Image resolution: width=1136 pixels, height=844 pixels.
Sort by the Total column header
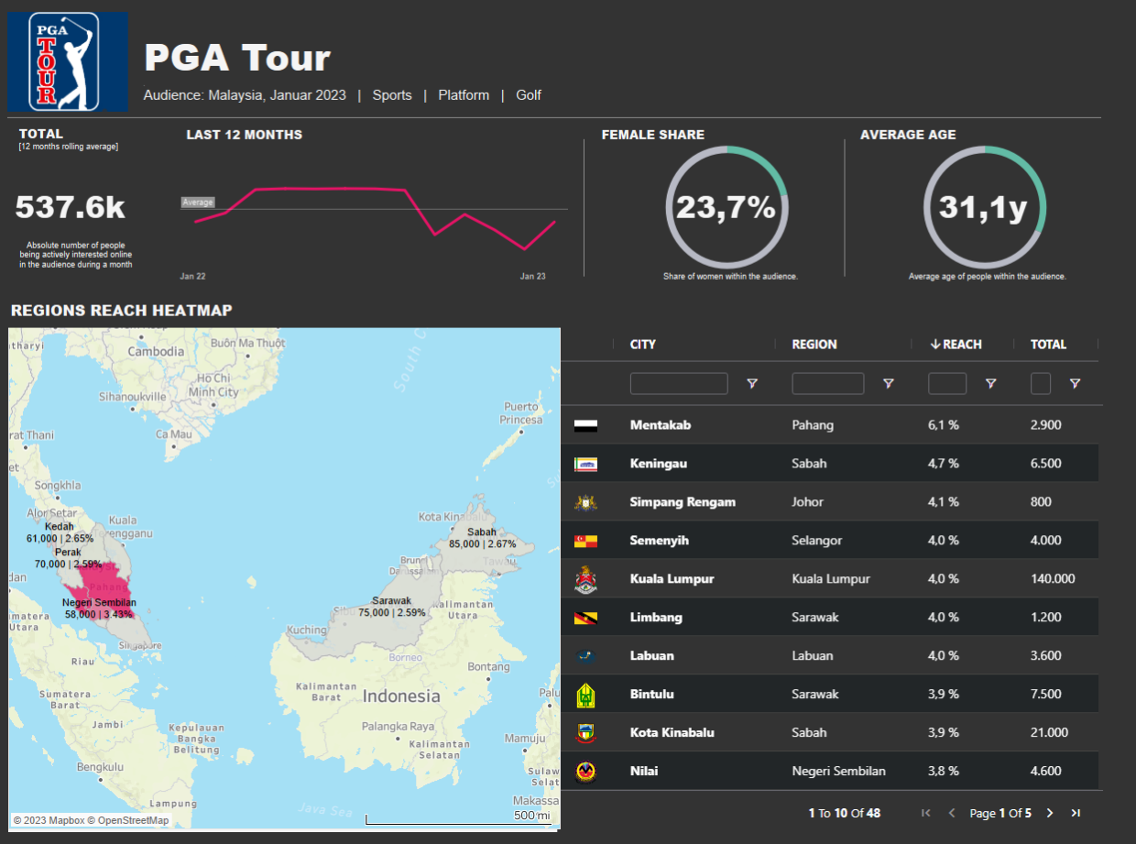(1049, 345)
